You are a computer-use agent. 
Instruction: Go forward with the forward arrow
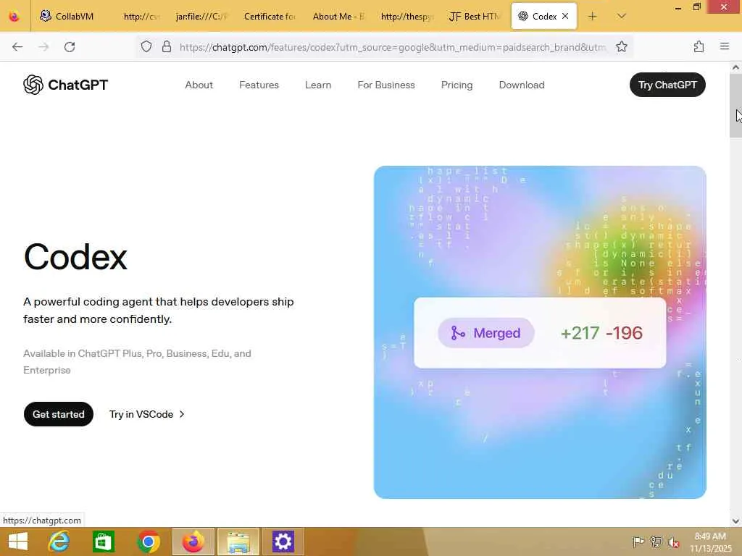coord(43,47)
